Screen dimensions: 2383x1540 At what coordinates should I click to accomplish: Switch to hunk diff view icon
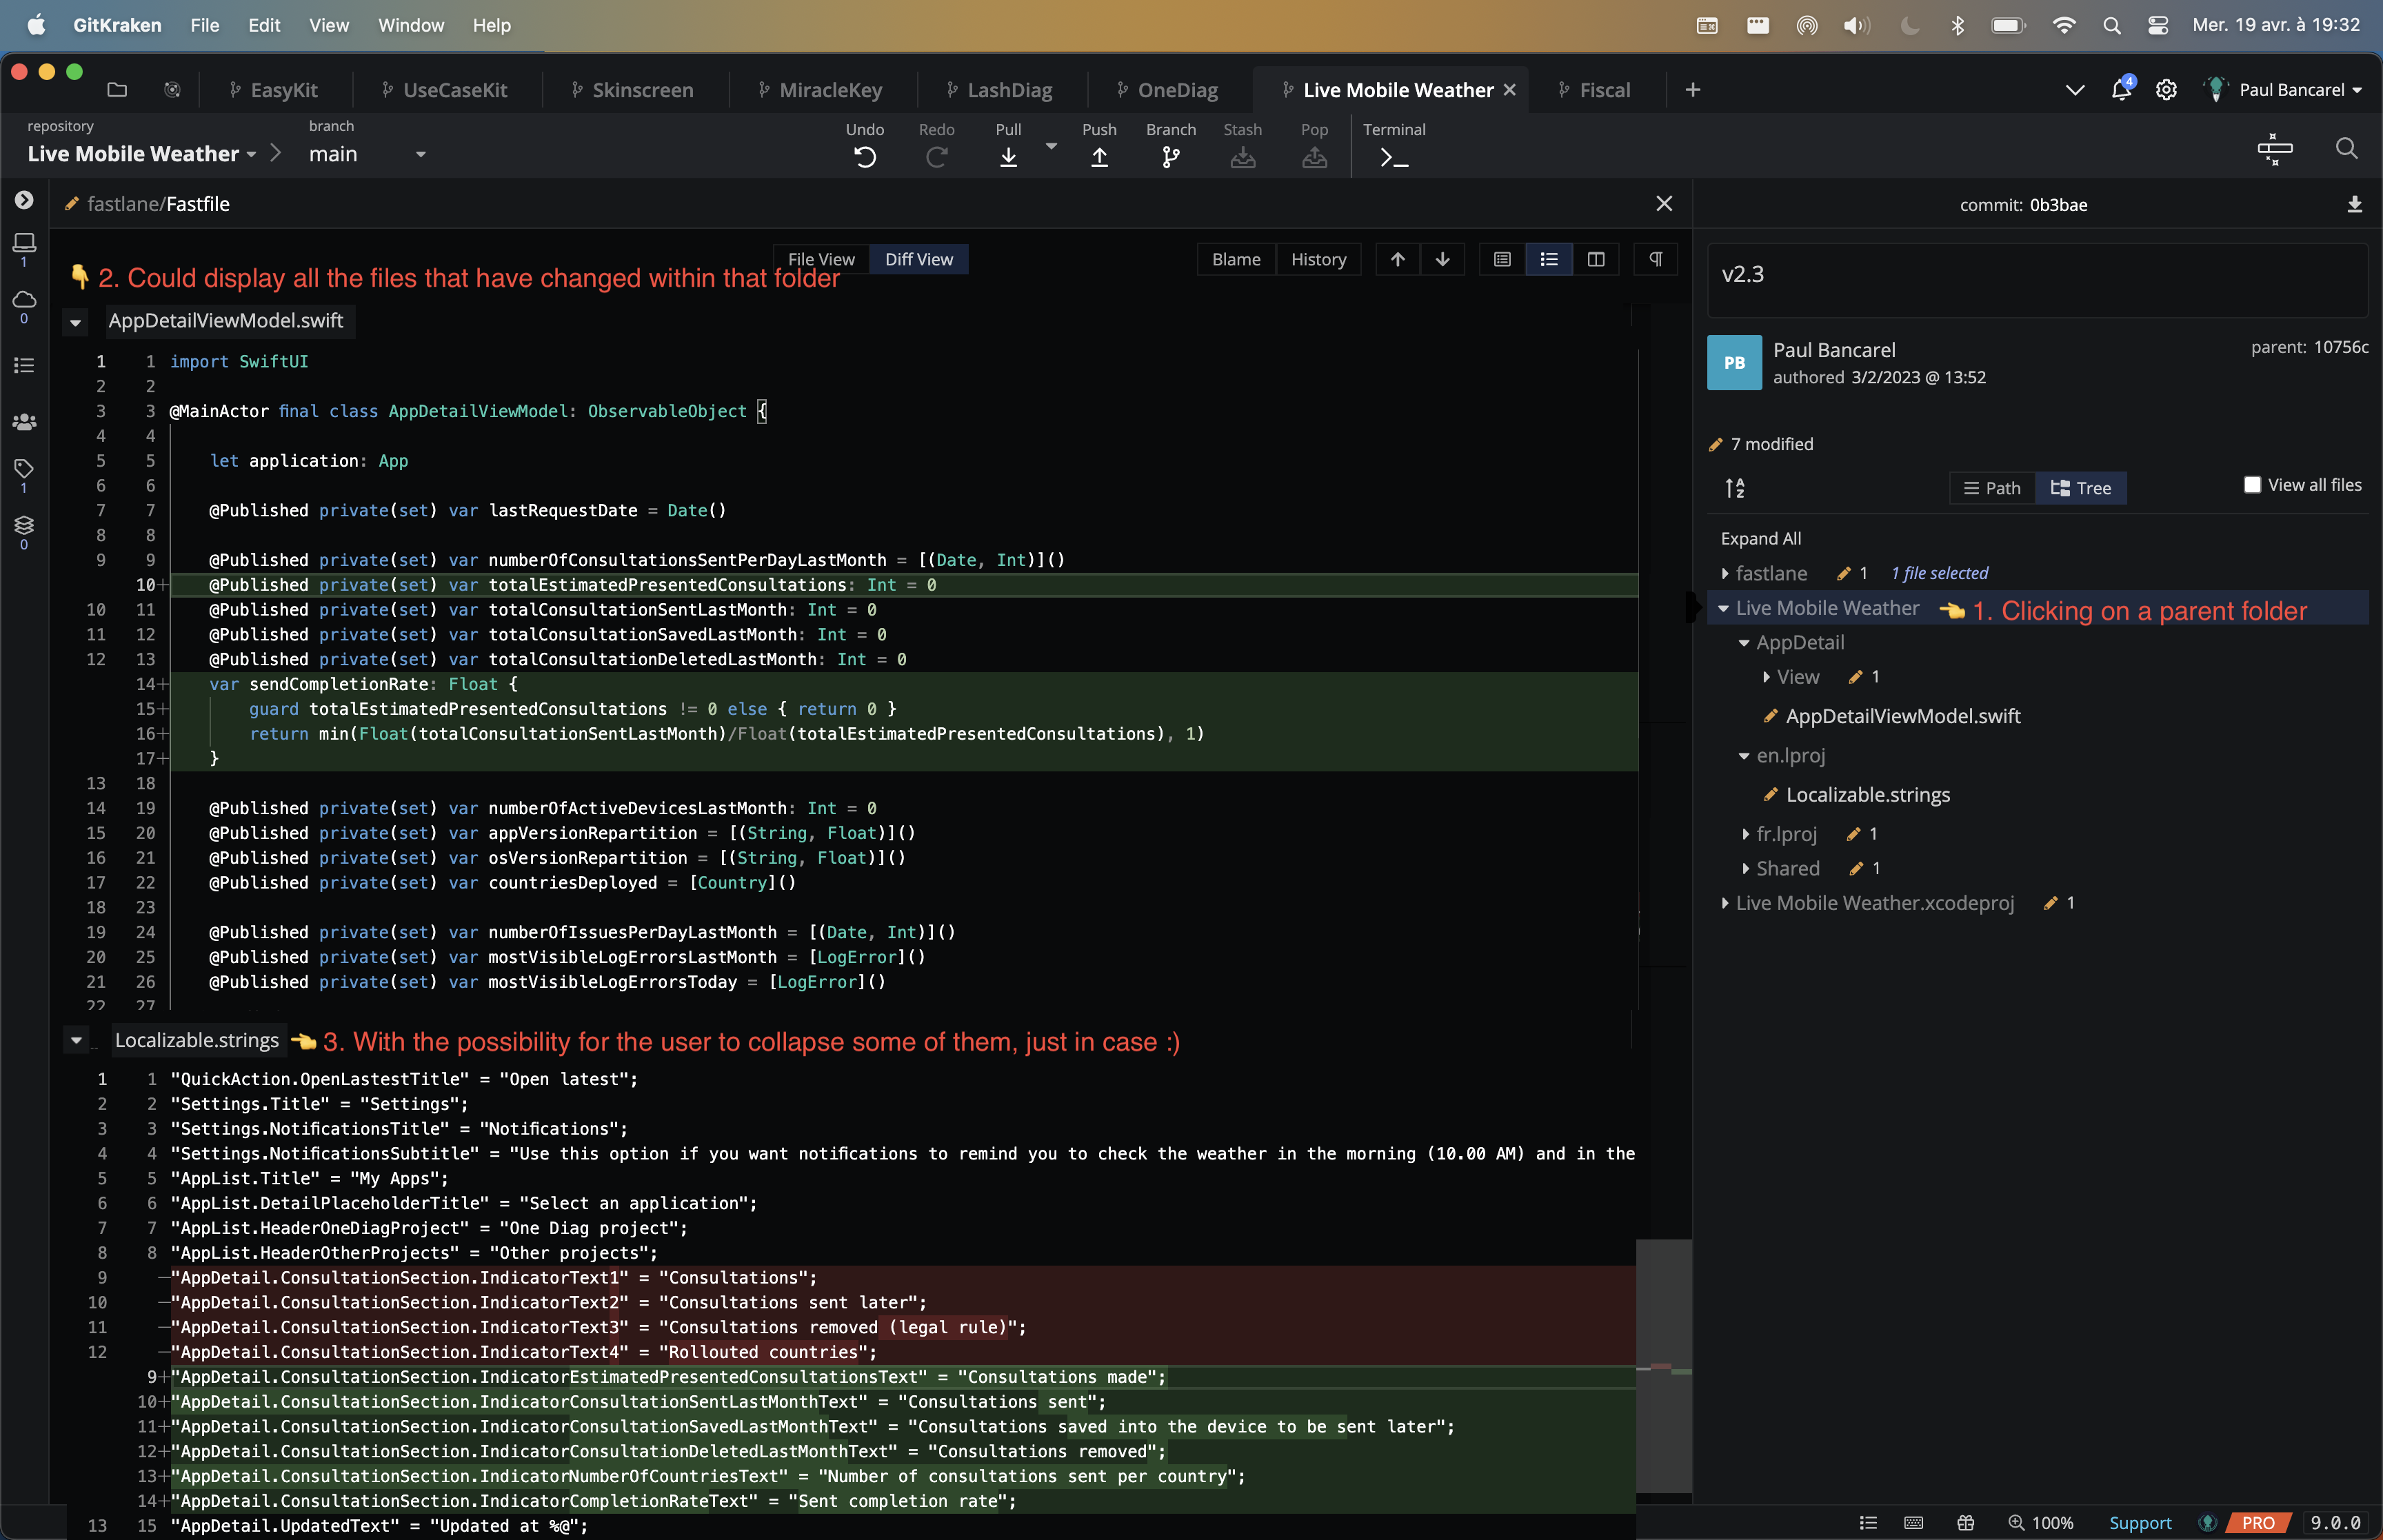pos(1502,259)
